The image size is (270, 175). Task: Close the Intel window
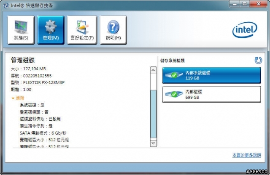click(258, 4)
